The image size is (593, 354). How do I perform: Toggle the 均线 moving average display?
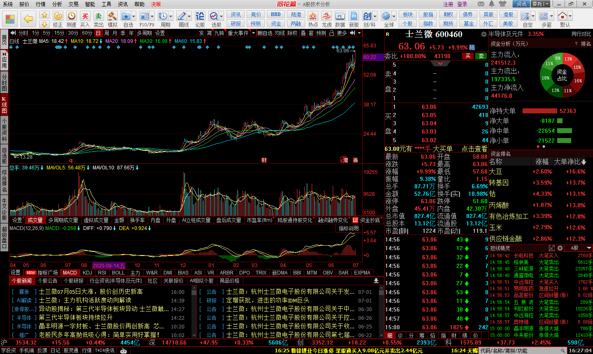coord(280,33)
